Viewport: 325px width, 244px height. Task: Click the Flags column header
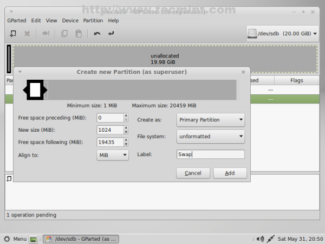[297, 80]
